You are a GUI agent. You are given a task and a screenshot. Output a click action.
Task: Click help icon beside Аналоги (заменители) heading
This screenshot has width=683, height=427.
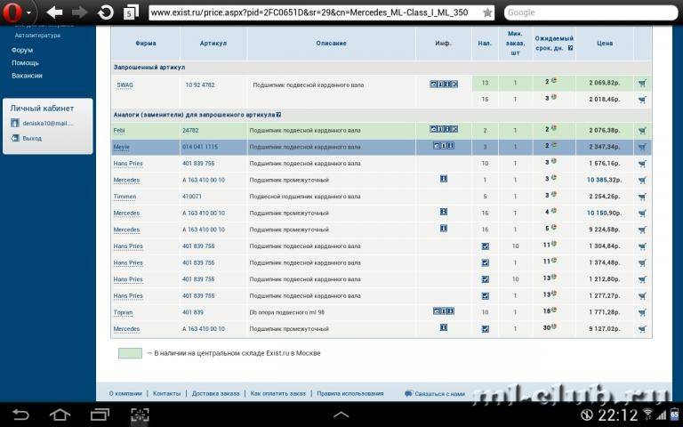coord(278,115)
